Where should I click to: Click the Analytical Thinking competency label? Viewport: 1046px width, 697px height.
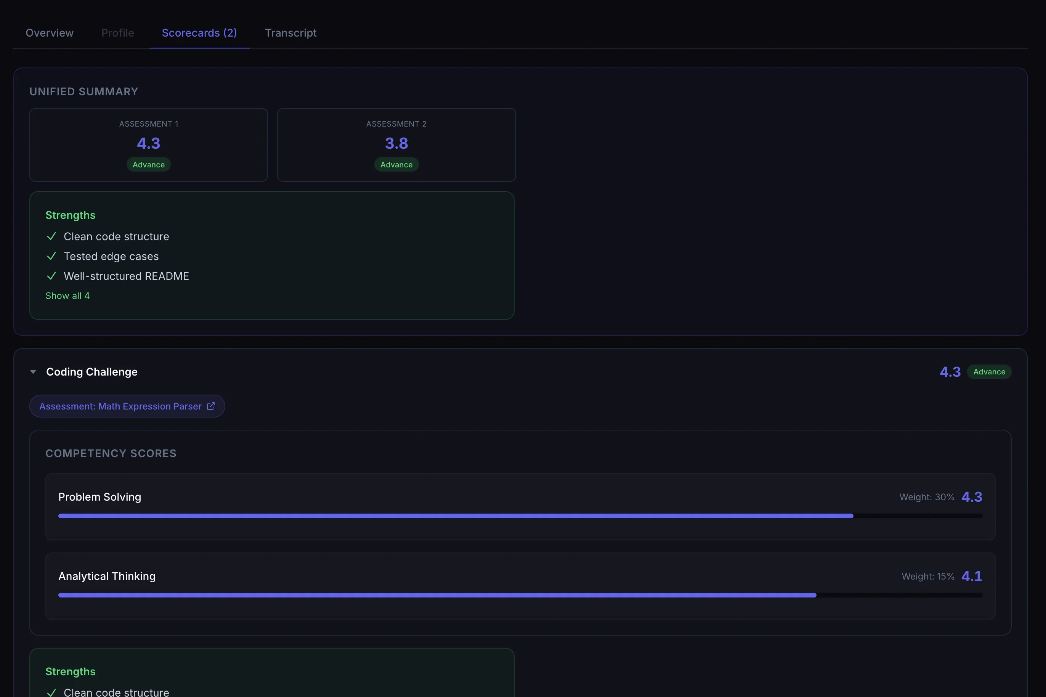107,576
